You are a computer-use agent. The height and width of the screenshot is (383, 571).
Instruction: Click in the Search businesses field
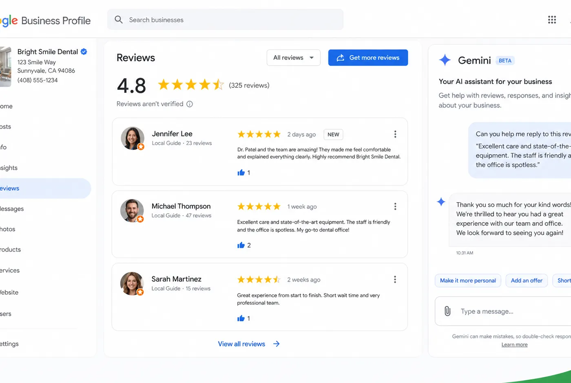coord(225,20)
